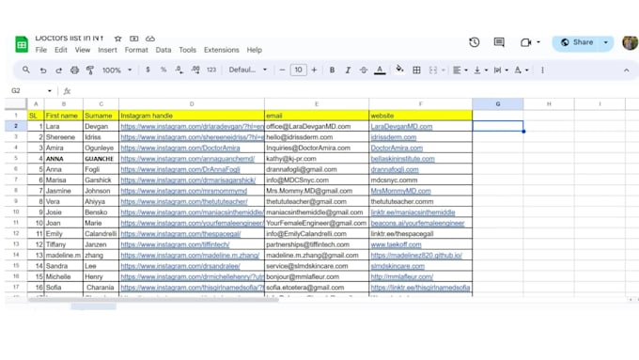Open the search menus magnifier
Viewport: 639px width, 360px height.
click(x=26, y=70)
